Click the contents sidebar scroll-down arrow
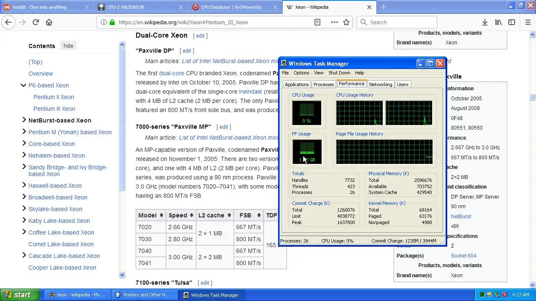This screenshot has height=301, width=536. pyautogui.click(x=122, y=275)
